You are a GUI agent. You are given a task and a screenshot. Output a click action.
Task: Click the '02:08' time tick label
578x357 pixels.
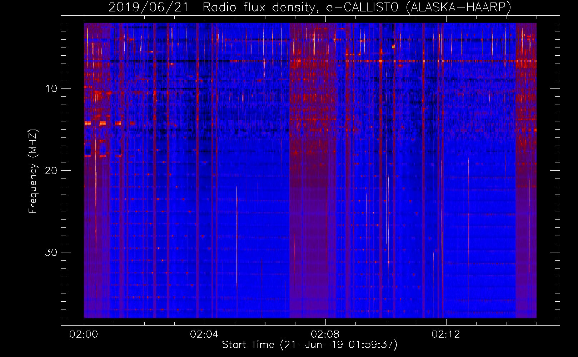pyautogui.click(x=325, y=335)
